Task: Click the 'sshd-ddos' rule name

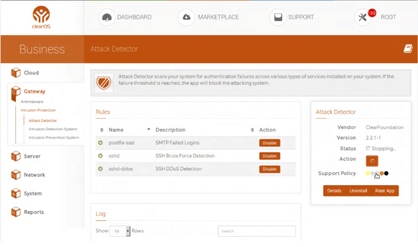Action: (x=121, y=168)
